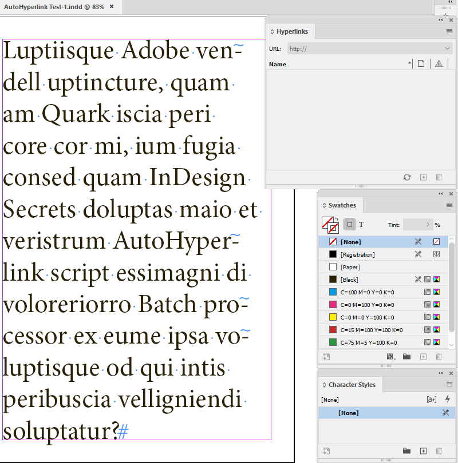Click the page column icon in Hyperlinks header
This screenshot has height=463, width=458.
(421, 63)
